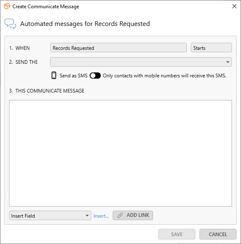Screen dimensions: 241x244
Task: Click the THIS COMMUNICATE MESSAGE section label
Action: (x=46, y=91)
